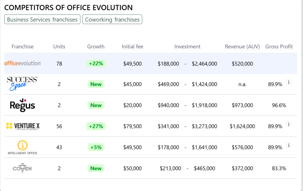Click the 83.3% gross profit value
303x191 pixels.
click(279, 169)
